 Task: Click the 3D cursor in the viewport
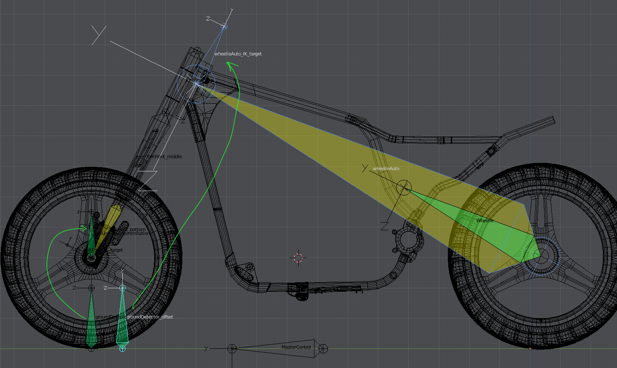(x=298, y=258)
